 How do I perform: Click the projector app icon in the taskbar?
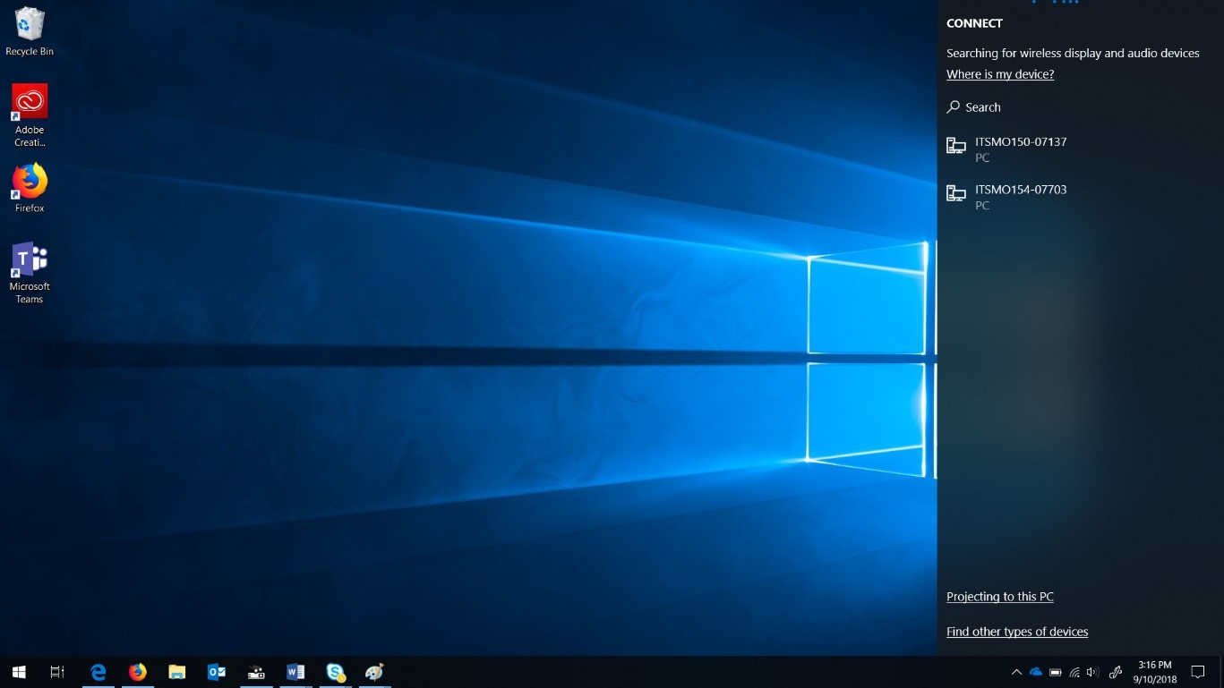tap(256, 672)
